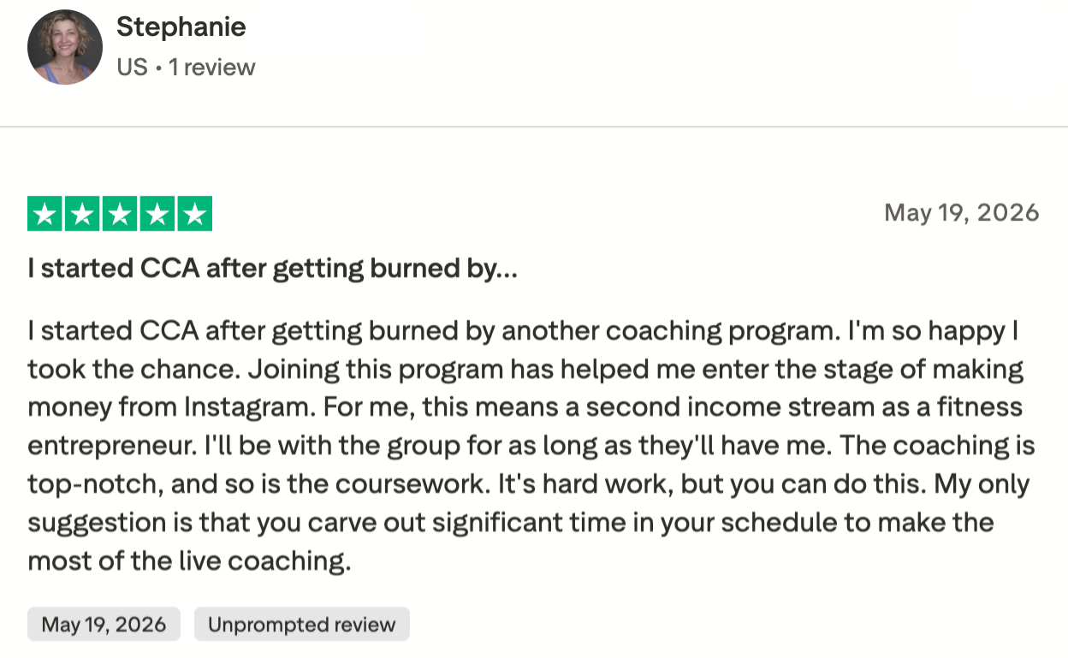Click the review date beside the stars
This screenshot has width=1068, height=658.
click(962, 213)
